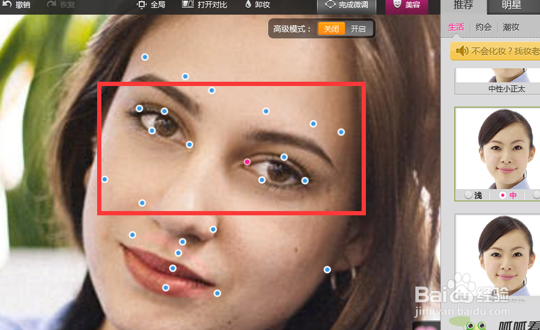Switch to the 推荐 tab

pos(463,5)
